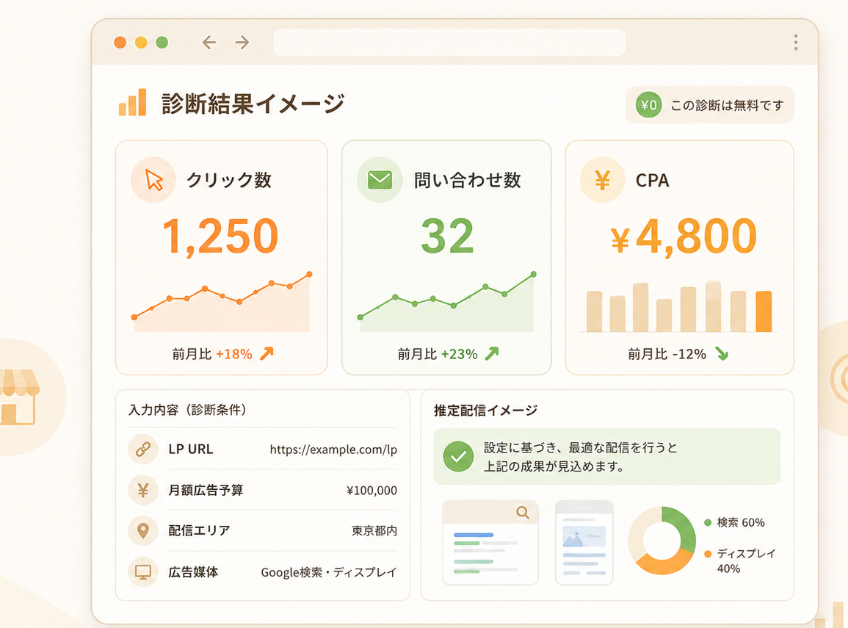Click the 問い合わせ数 card title
The width and height of the screenshot is (848, 628).
point(467,180)
